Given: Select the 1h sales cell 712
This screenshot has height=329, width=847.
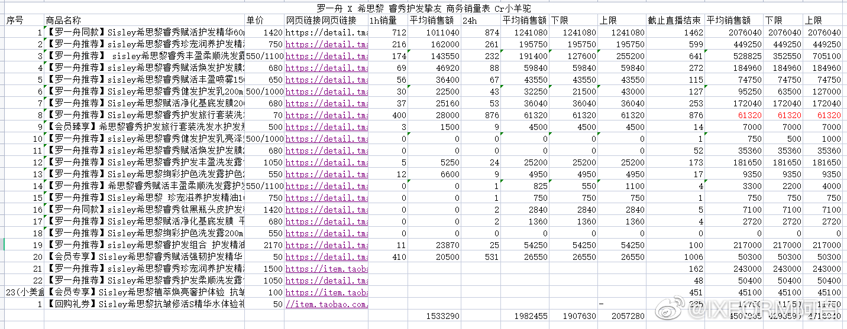Looking at the screenshot, I should tap(388, 32).
